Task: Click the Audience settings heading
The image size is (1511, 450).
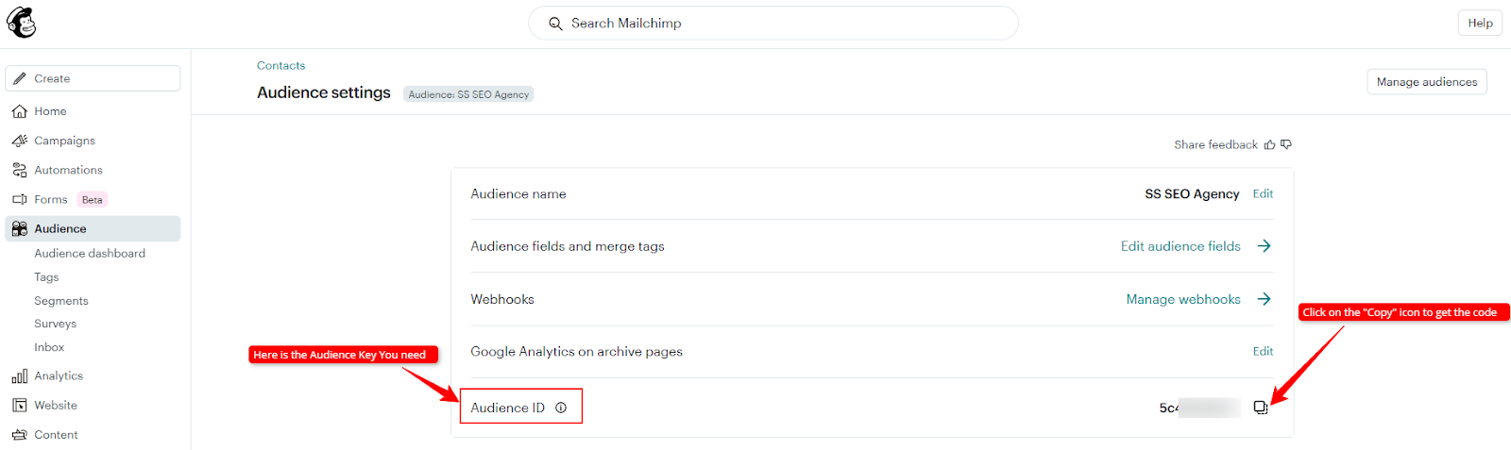Action: (x=324, y=92)
